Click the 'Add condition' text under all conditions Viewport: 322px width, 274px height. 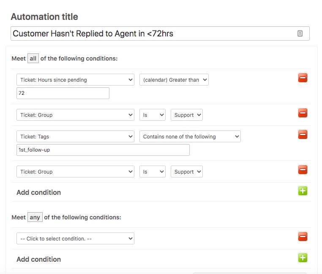(x=38, y=192)
